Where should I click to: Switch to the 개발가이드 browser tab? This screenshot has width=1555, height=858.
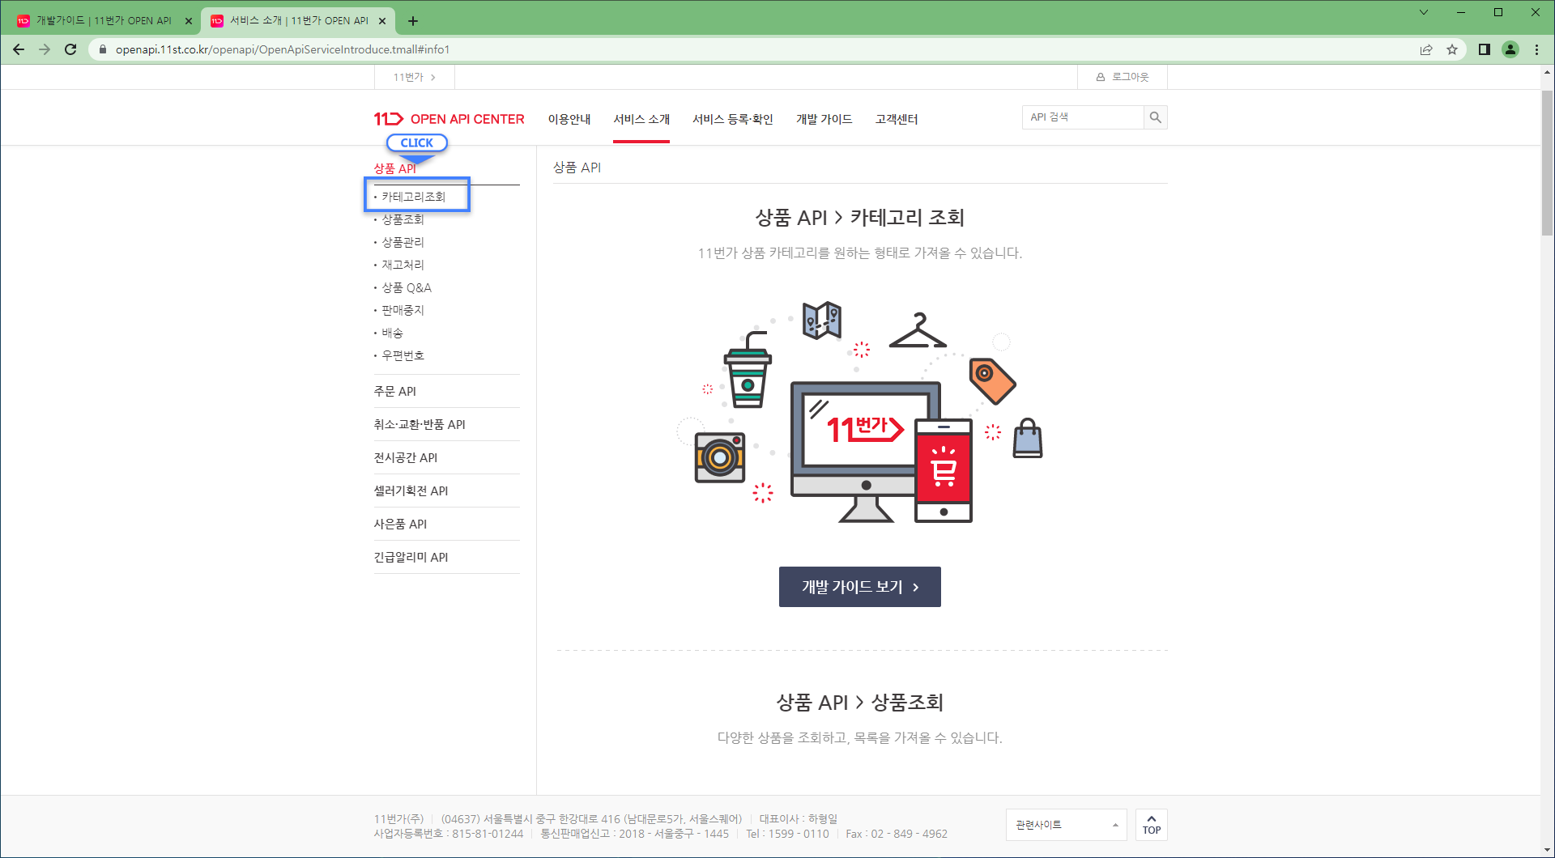pyautogui.click(x=104, y=21)
